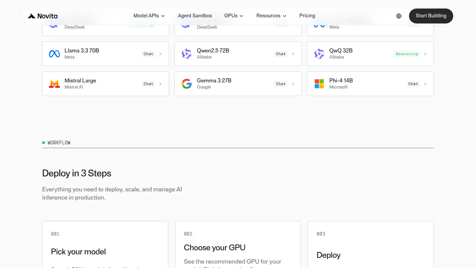Click the Meta logo on Llama 3.3 70B
The width and height of the screenshot is (476, 268).
click(x=54, y=54)
